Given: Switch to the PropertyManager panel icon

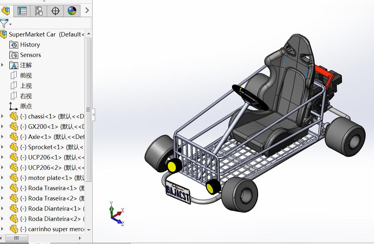Looking at the screenshot, I should [x=22, y=11].
